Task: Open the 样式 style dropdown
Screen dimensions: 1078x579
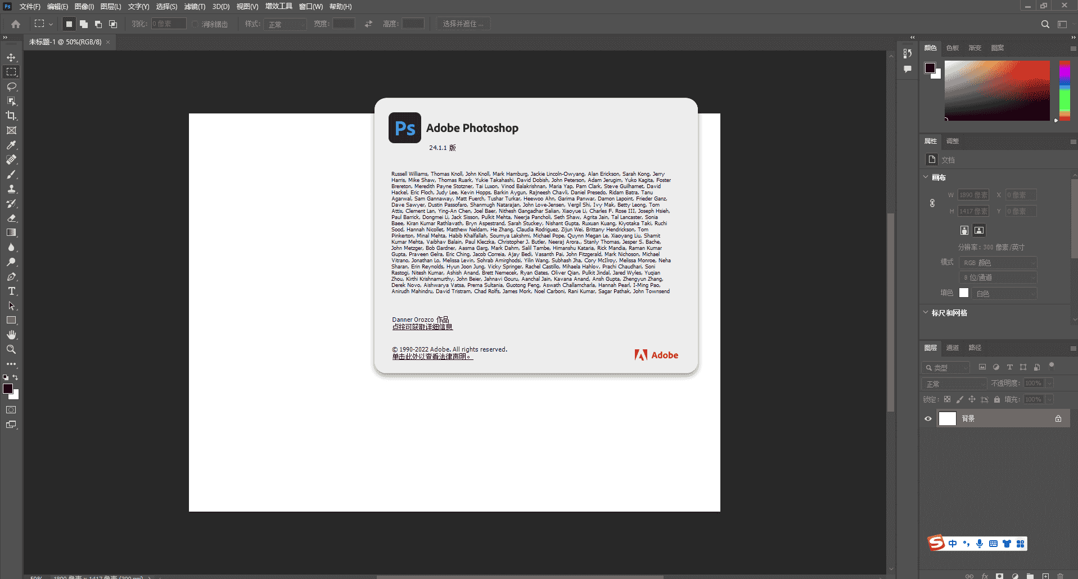Action: pyautogui.click(x=286, y=24)
